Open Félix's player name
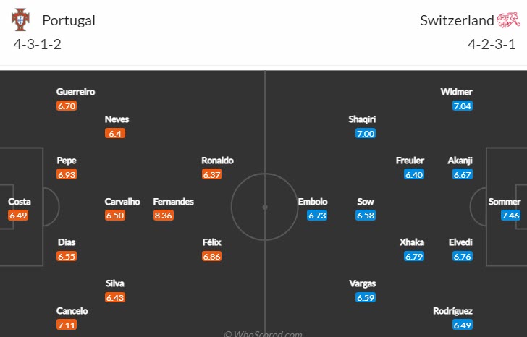The width and height of the screenshot is (527, 337). click(x=212, y=242)
